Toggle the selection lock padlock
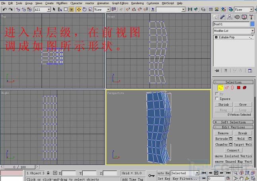Image resolution: width=257 pixels, height=181 pixels. [48, 173]
